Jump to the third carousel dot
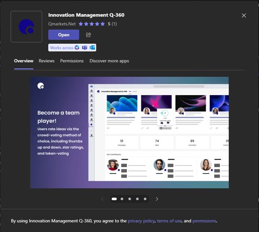Viewport: 259px width, 232px height. (x=129, y=199)
